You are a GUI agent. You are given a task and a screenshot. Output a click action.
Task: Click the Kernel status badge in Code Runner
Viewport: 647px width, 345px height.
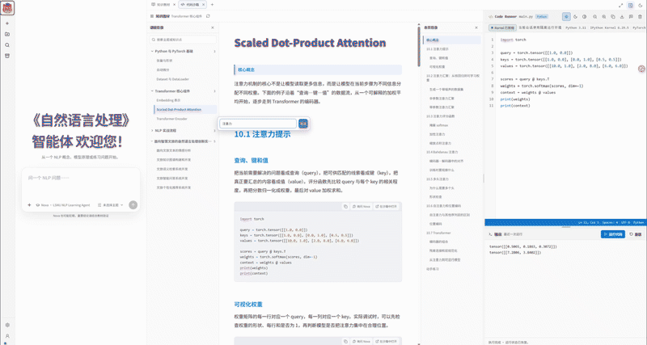click(x=502, y=27)
